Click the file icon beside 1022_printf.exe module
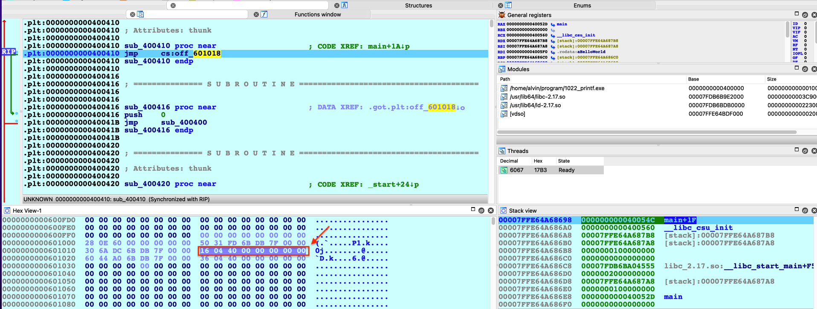This screenshot has width=817, height=309. (504, 88)
